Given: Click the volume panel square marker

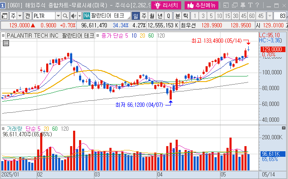Looking at the screenshot, I should [x=3, y=129].
